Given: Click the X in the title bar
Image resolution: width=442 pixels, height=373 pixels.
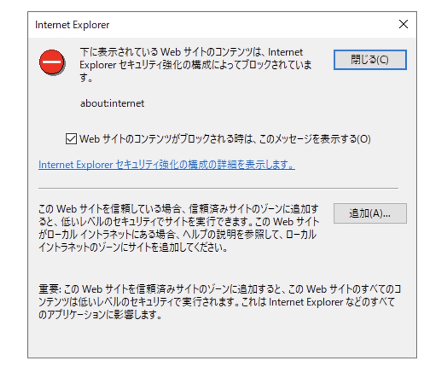Looking at the screenshot, I should [x=403, y=24].
